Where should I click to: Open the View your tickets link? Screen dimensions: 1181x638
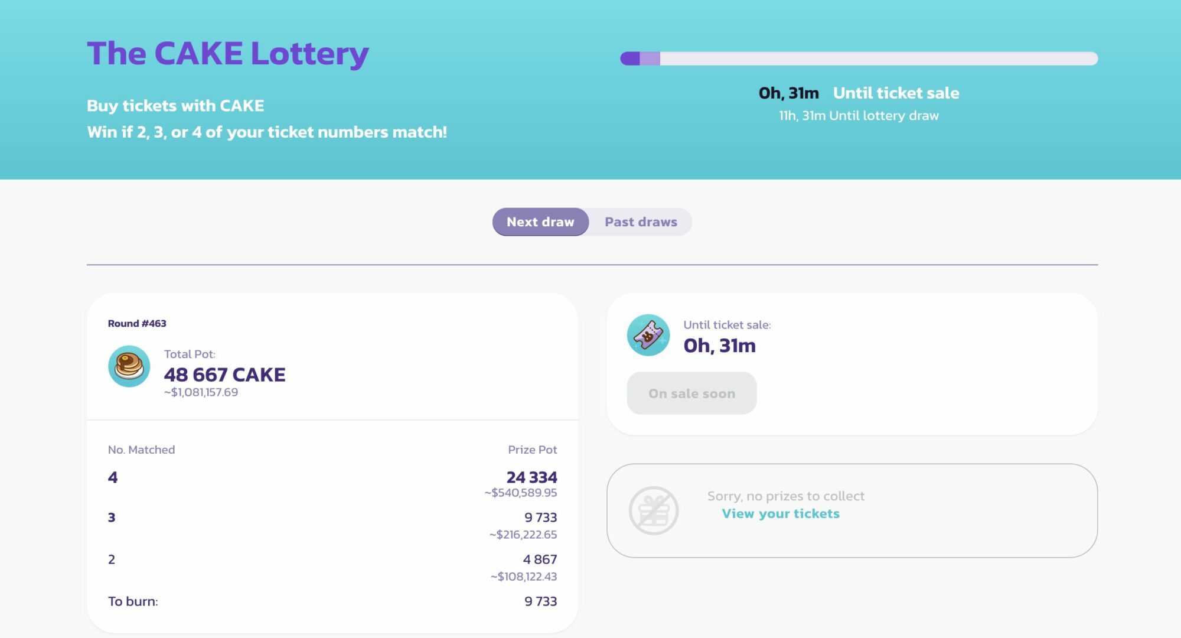coord(781,514)
